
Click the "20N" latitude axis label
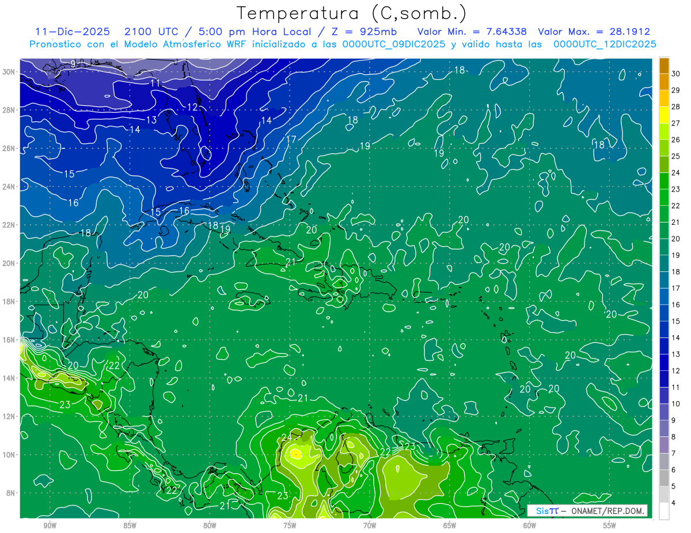tap(10, 263)
